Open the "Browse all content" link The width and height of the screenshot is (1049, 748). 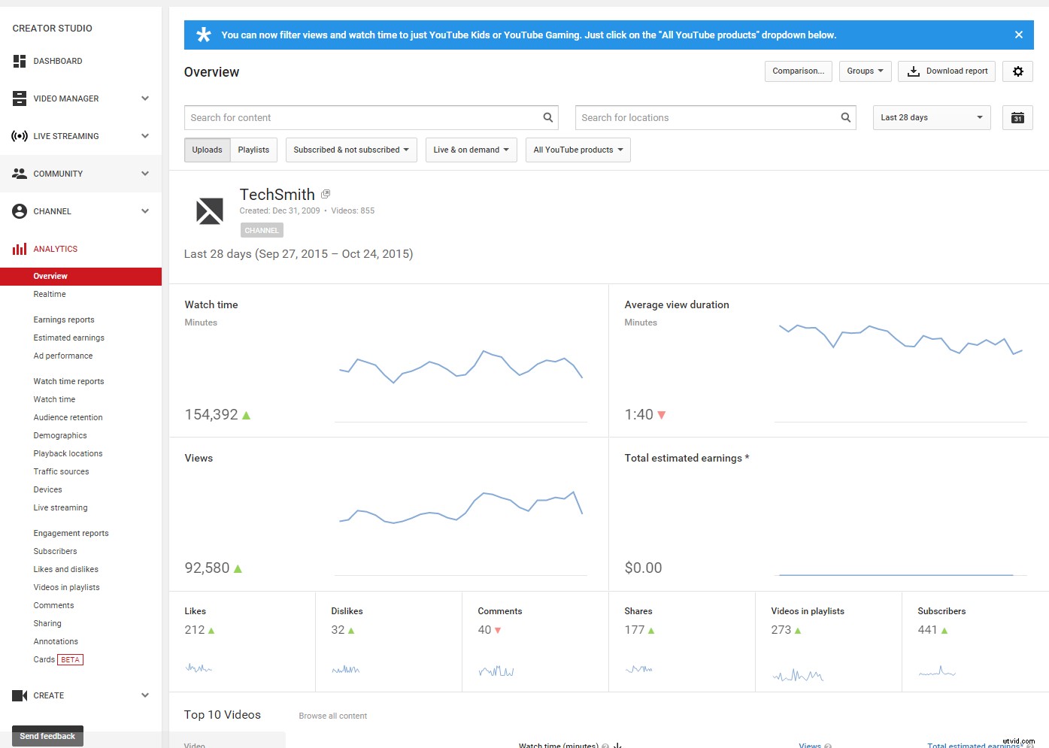pyautogui.click(x=332, y=716)
